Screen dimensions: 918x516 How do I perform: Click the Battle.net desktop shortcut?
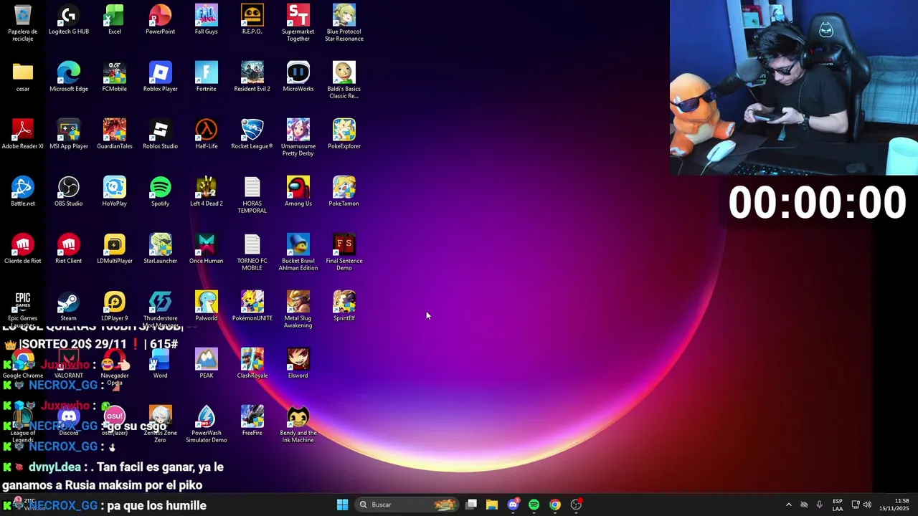point(23,191)
